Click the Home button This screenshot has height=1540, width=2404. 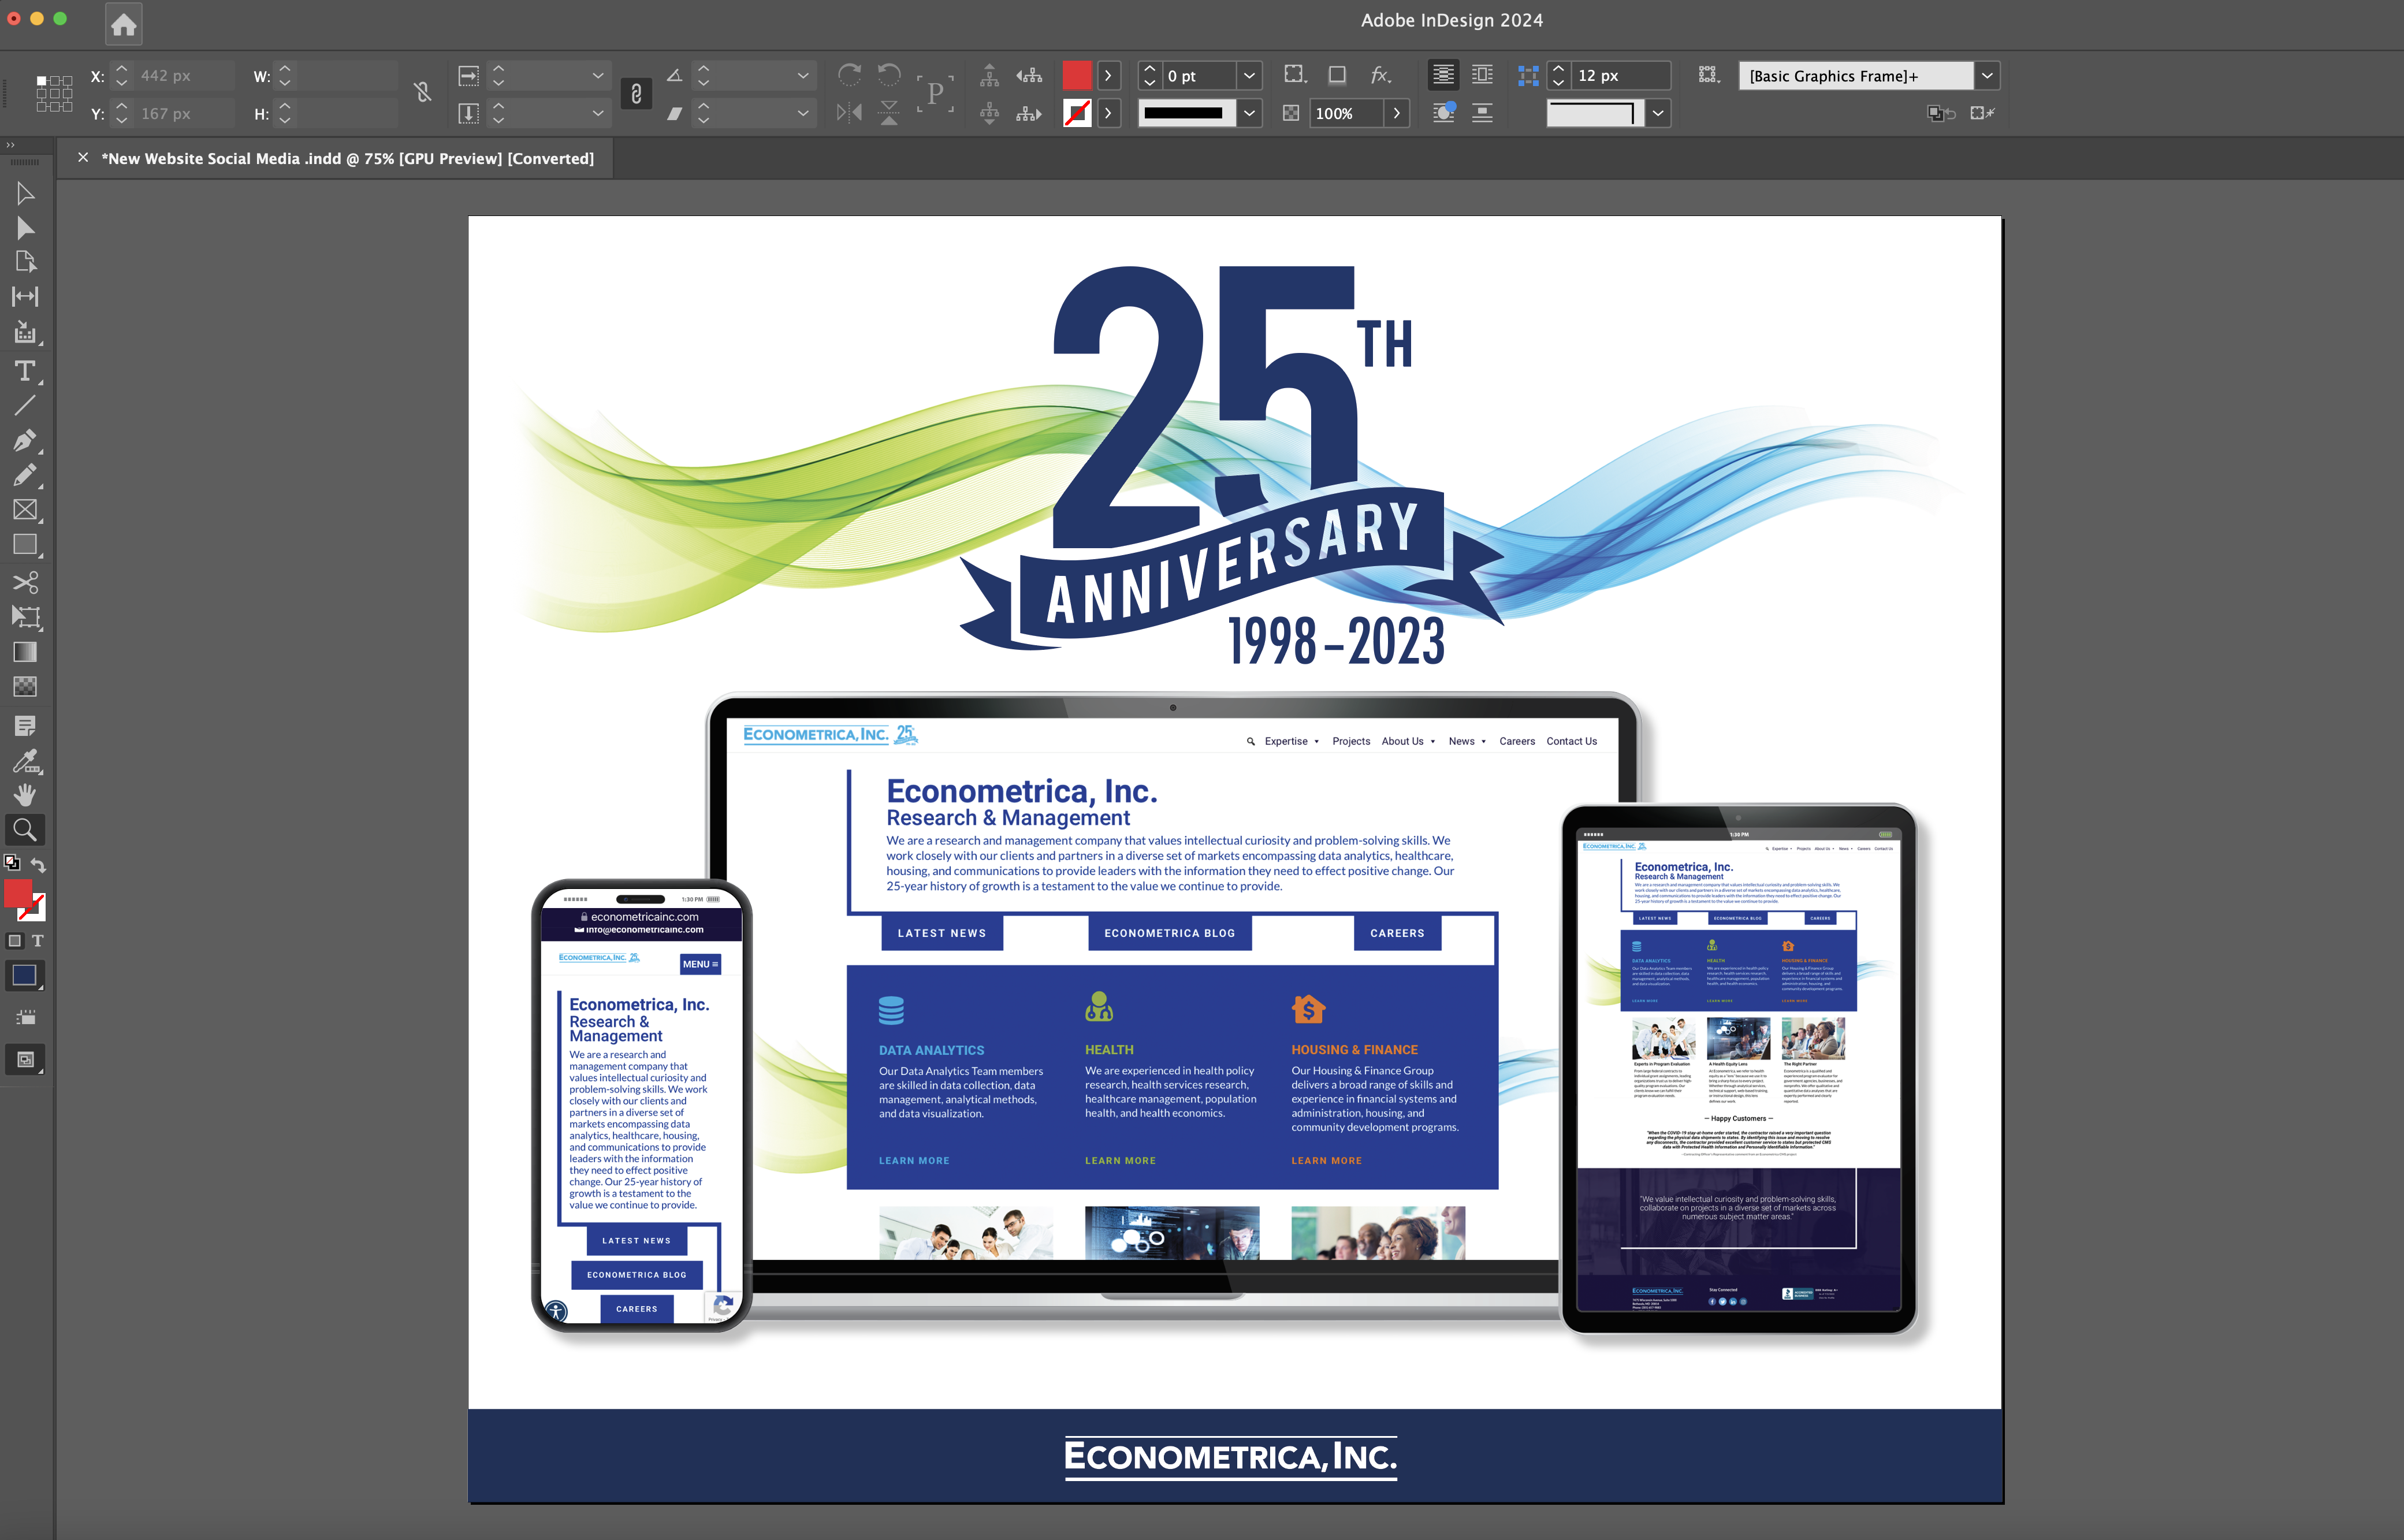tap(124, 24)
